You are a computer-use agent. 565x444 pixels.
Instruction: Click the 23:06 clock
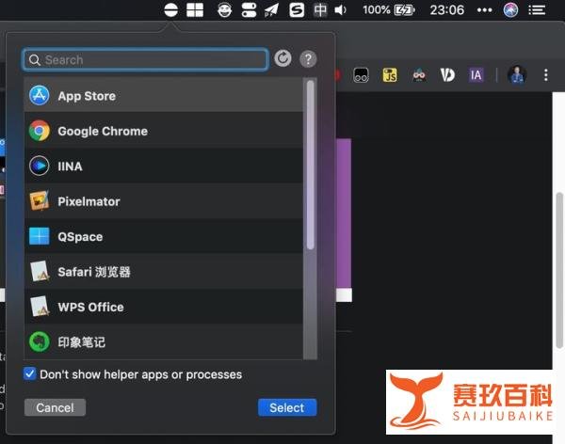pos(446,9)
